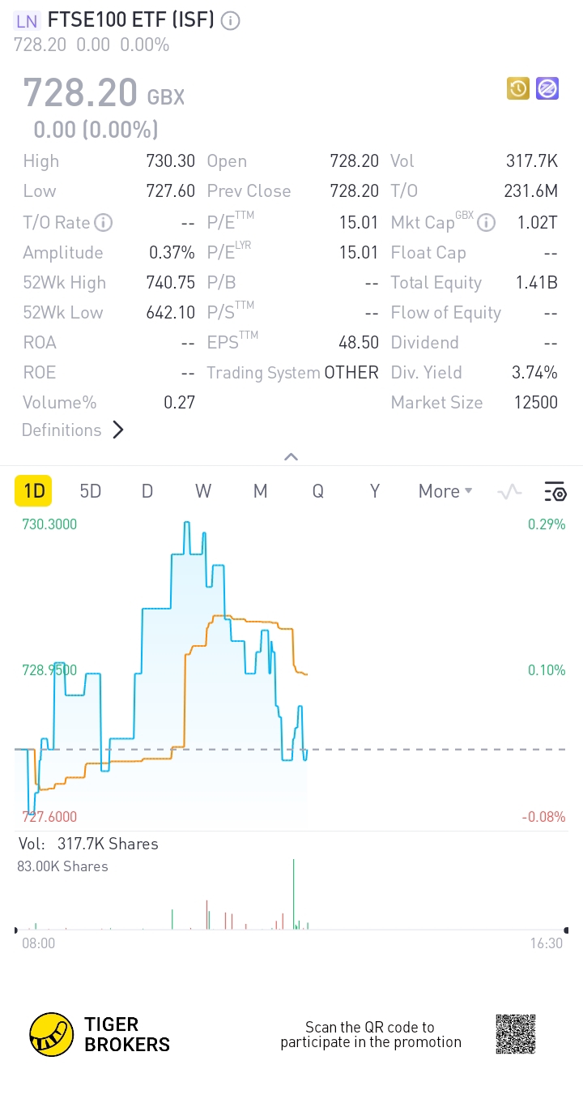Toggle the chart comparison wave icon
The height and width of the screenshot is (1116, 583).
tap(509, 491)
